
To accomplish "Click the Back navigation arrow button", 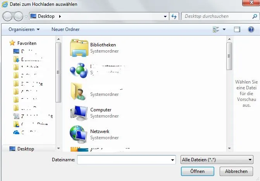I will tap(7, 16).
